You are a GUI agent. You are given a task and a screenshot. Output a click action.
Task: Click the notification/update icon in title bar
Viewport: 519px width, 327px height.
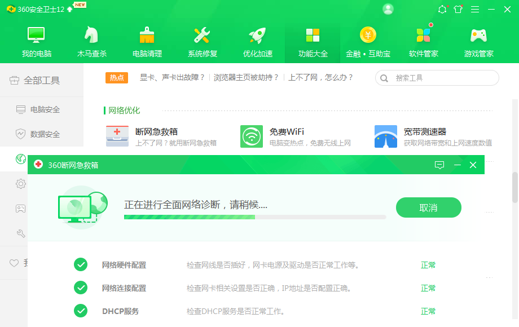coord(442,9)
